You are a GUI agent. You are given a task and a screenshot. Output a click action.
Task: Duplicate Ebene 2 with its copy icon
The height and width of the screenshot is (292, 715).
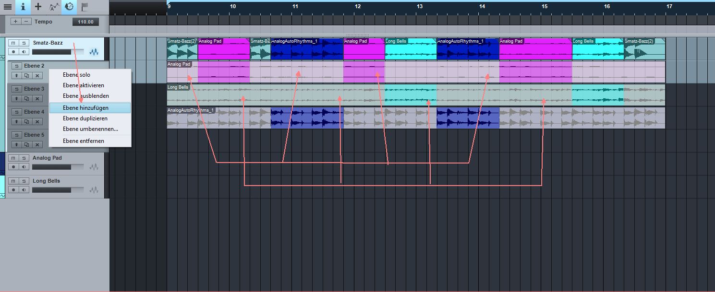(27, 75)
